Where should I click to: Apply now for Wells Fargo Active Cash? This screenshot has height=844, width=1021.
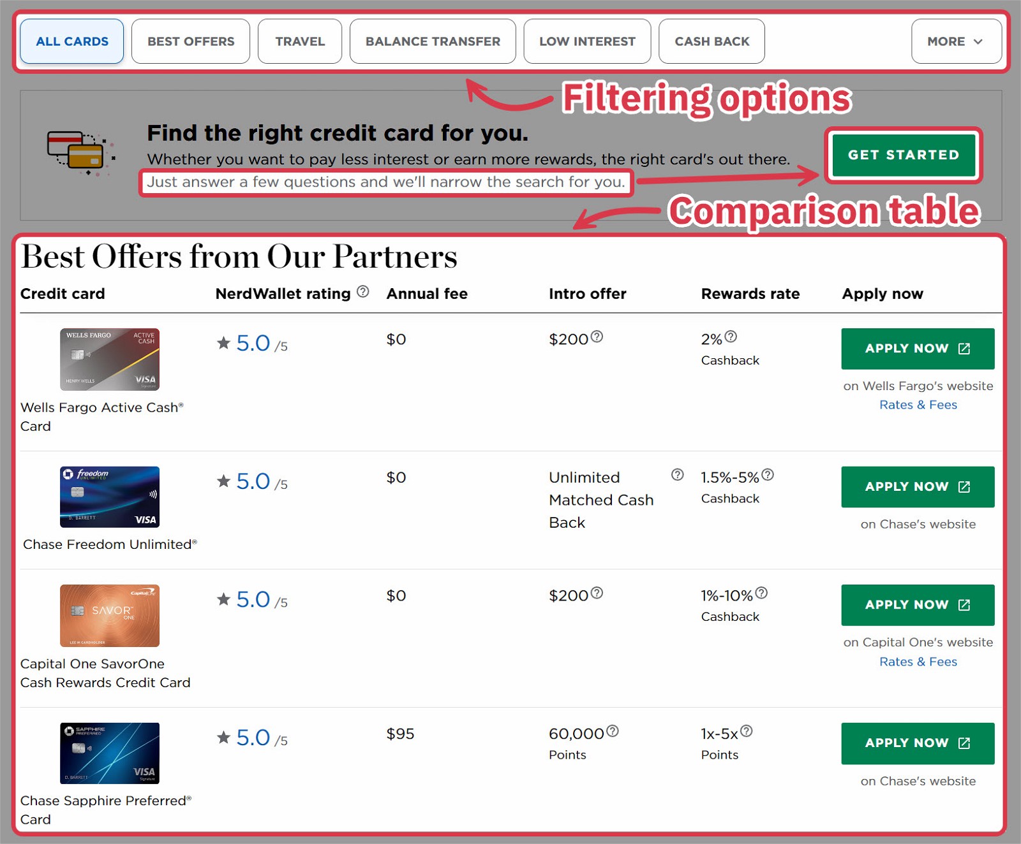(917, 349)
